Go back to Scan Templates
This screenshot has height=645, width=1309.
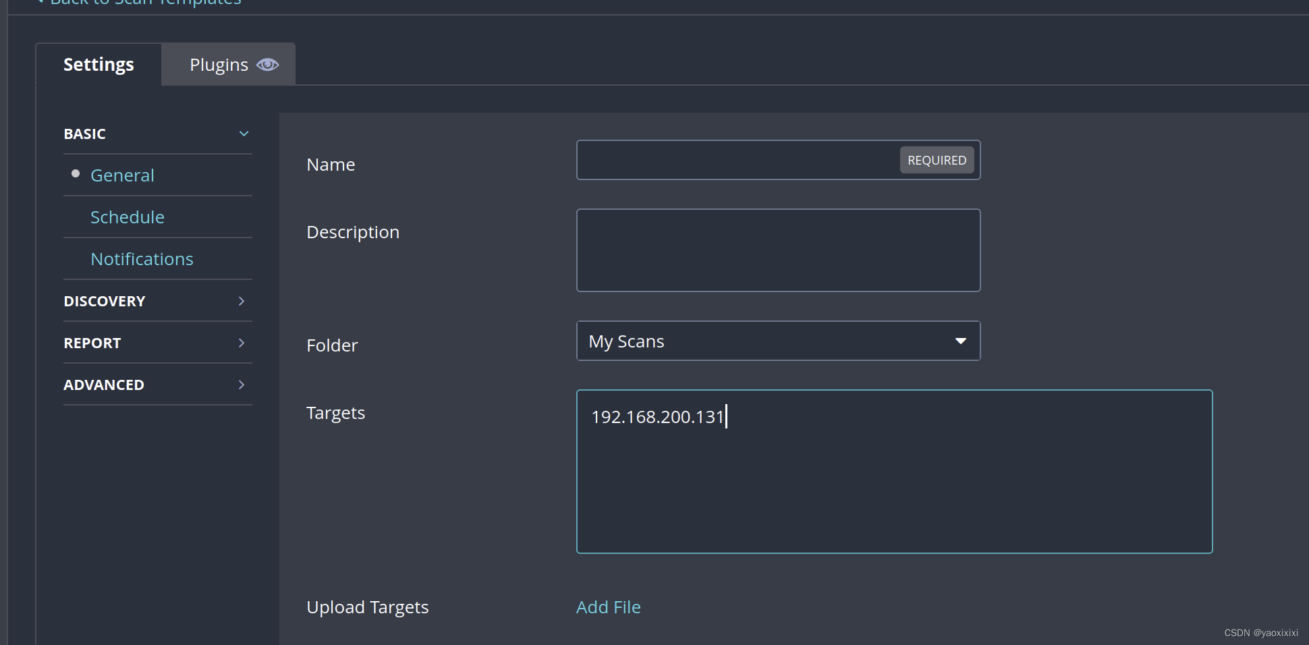click(x=140, y=2)
